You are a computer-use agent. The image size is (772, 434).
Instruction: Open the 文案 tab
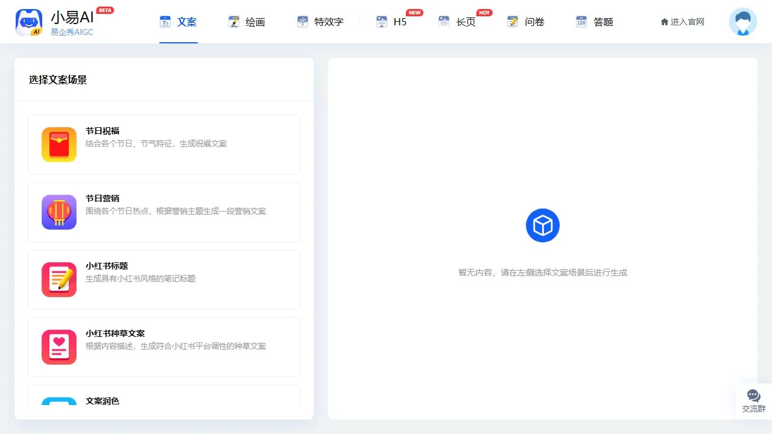coord(179,22)
